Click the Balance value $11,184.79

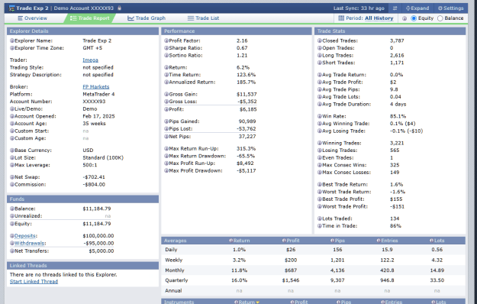pos(97,209)
